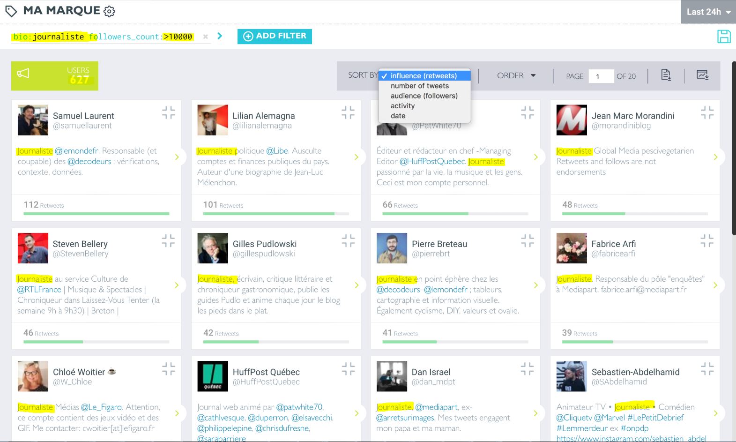Open the Last 24h time range dropdown
This screenshot has height=442, width=736.
[x=708, y=12]
